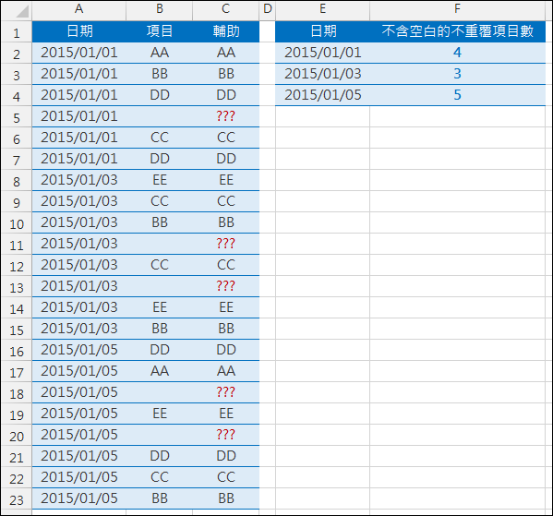The image size is (553, 516).
Task: Select column F header
Action: pyautogui.click(x=457, y=9)
